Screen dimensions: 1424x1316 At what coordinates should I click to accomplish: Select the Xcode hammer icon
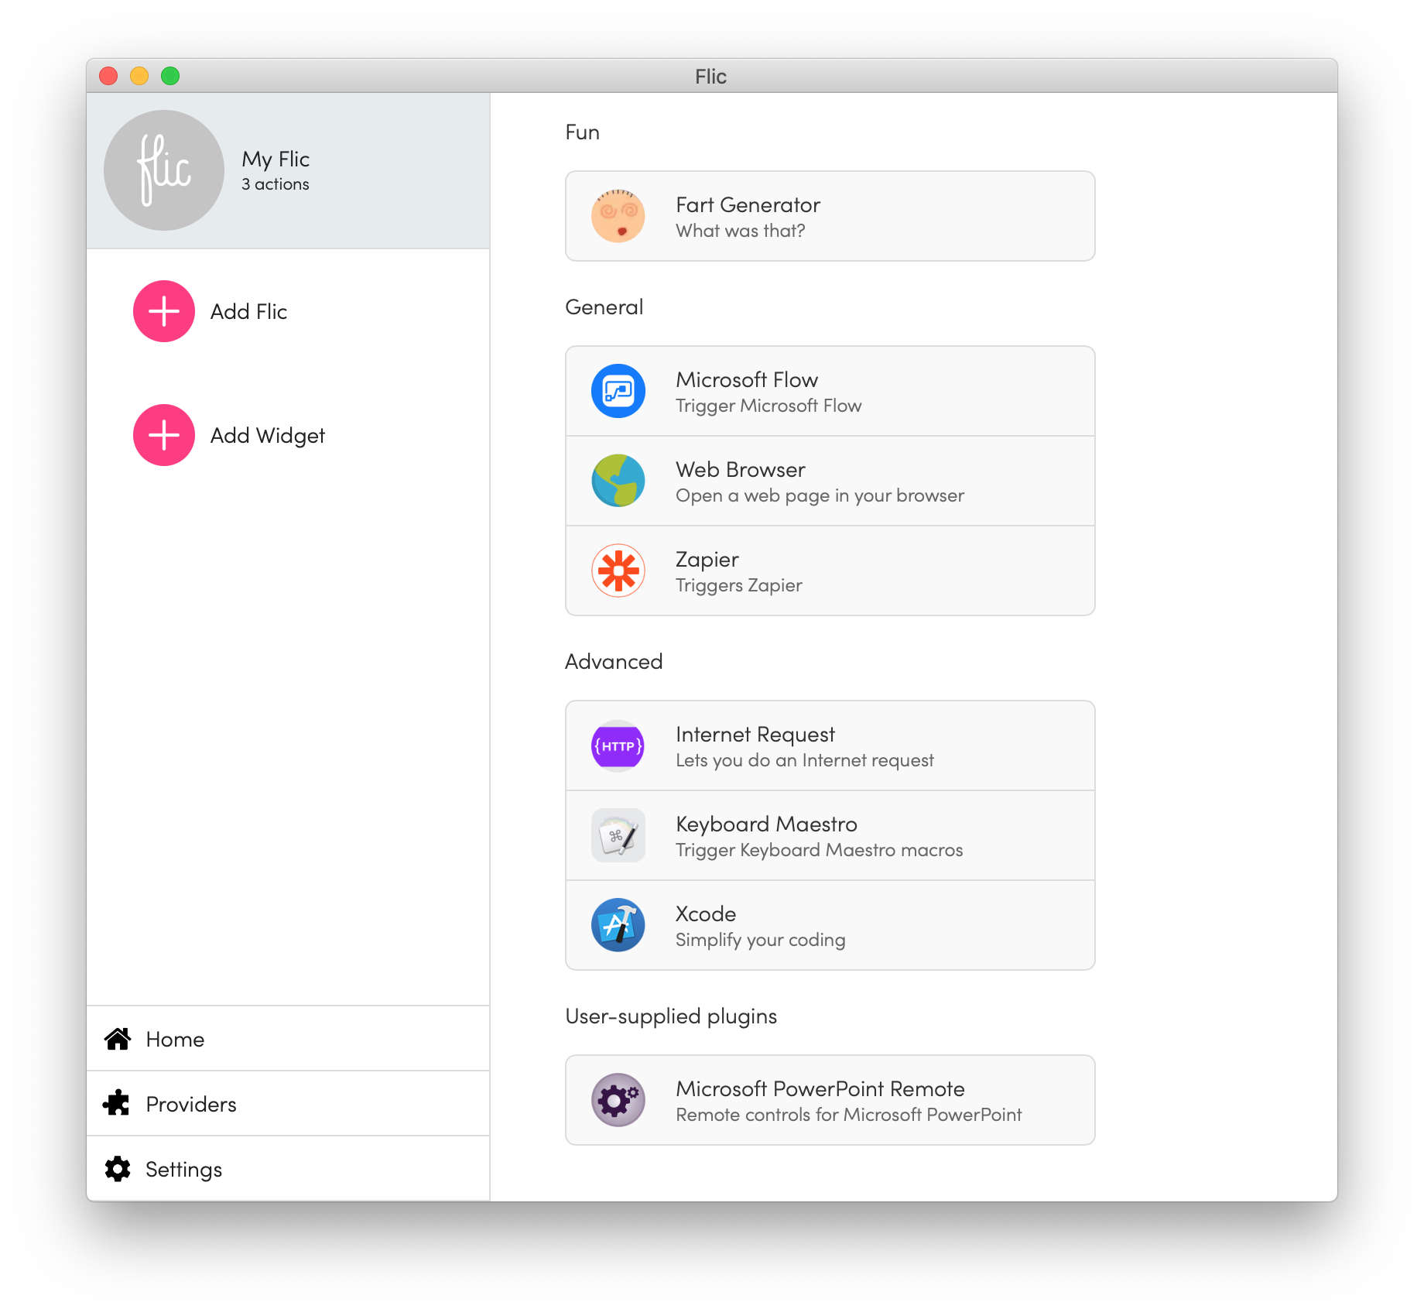(618, 925)
